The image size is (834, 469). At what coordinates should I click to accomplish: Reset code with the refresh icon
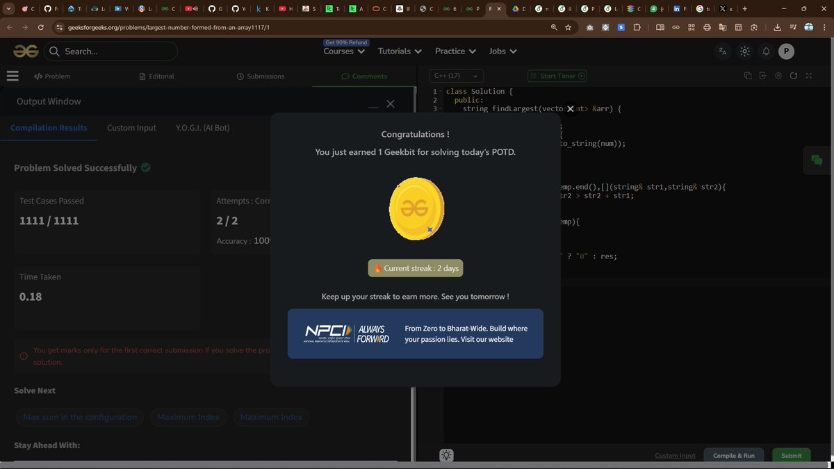click(x=794, y=76)
